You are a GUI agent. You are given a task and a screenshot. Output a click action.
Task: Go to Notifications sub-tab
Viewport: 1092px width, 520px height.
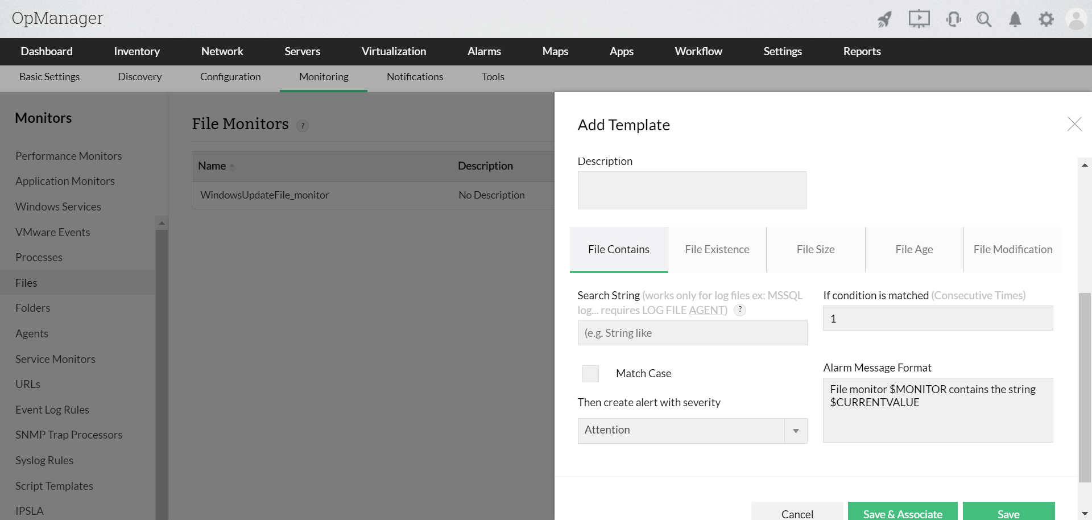(415, 77)
